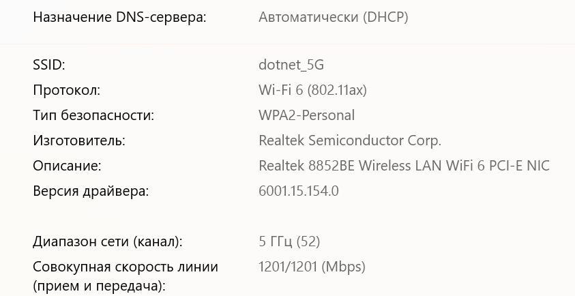The height and width of the screenshot is (296, 575).
Task: Click the "5 ГГц (52)" band value
Action: [289, 241]
